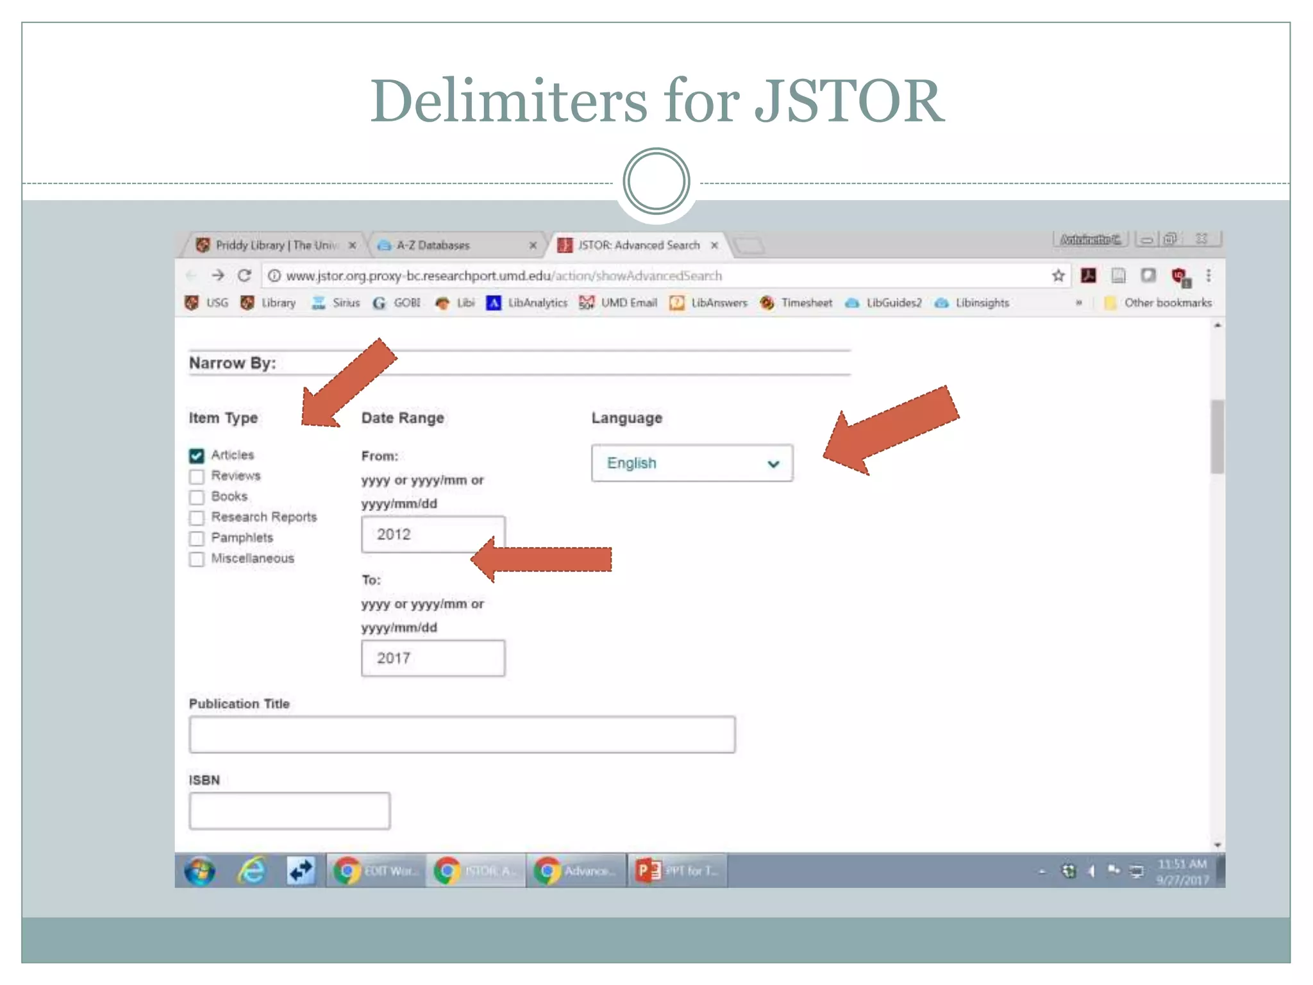Open the LibAnswers bookmark
Image resolution: width=1313 pixels, height=985 pixels.
(708, 303)
